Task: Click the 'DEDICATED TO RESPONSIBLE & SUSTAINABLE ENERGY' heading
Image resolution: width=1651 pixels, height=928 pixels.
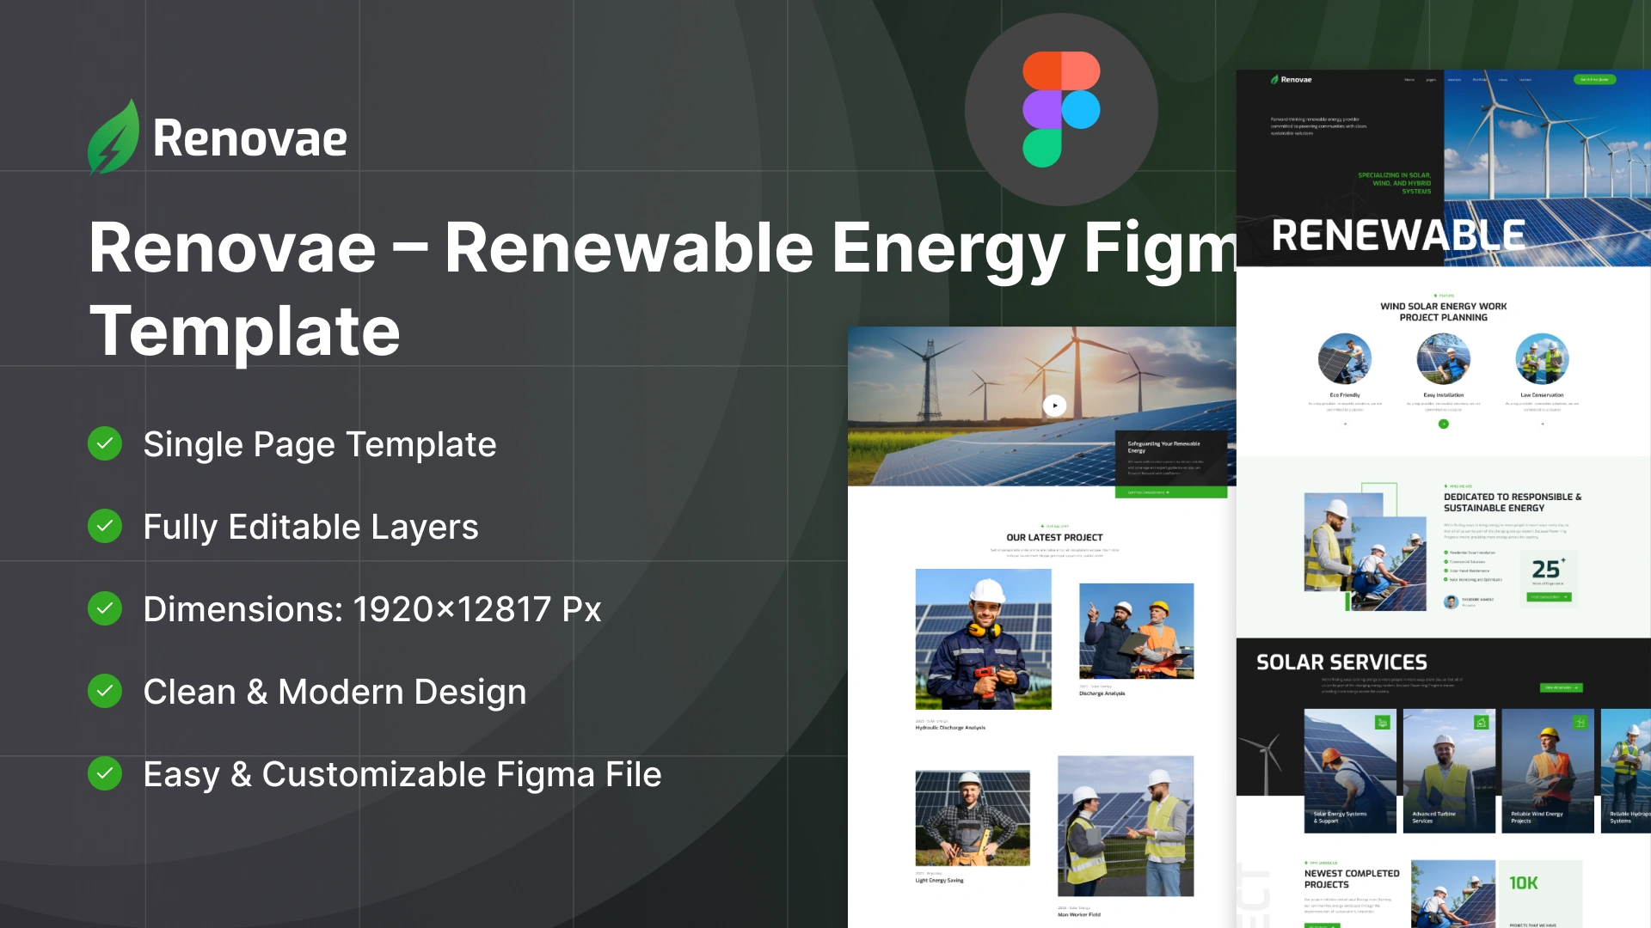Action: [1513, 503]
